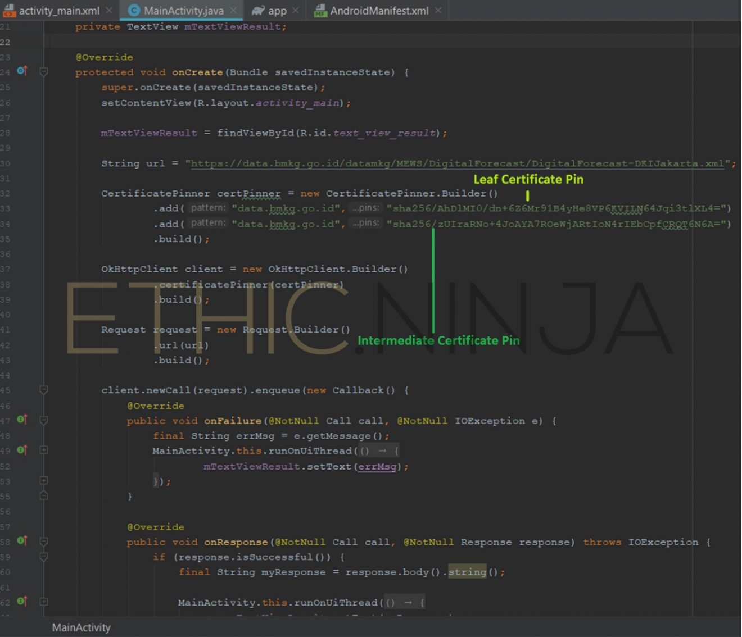Click the implements gutter icon beside onResponse
The height and width of the screenshot is (637, 742).
(x=22, y=541)
